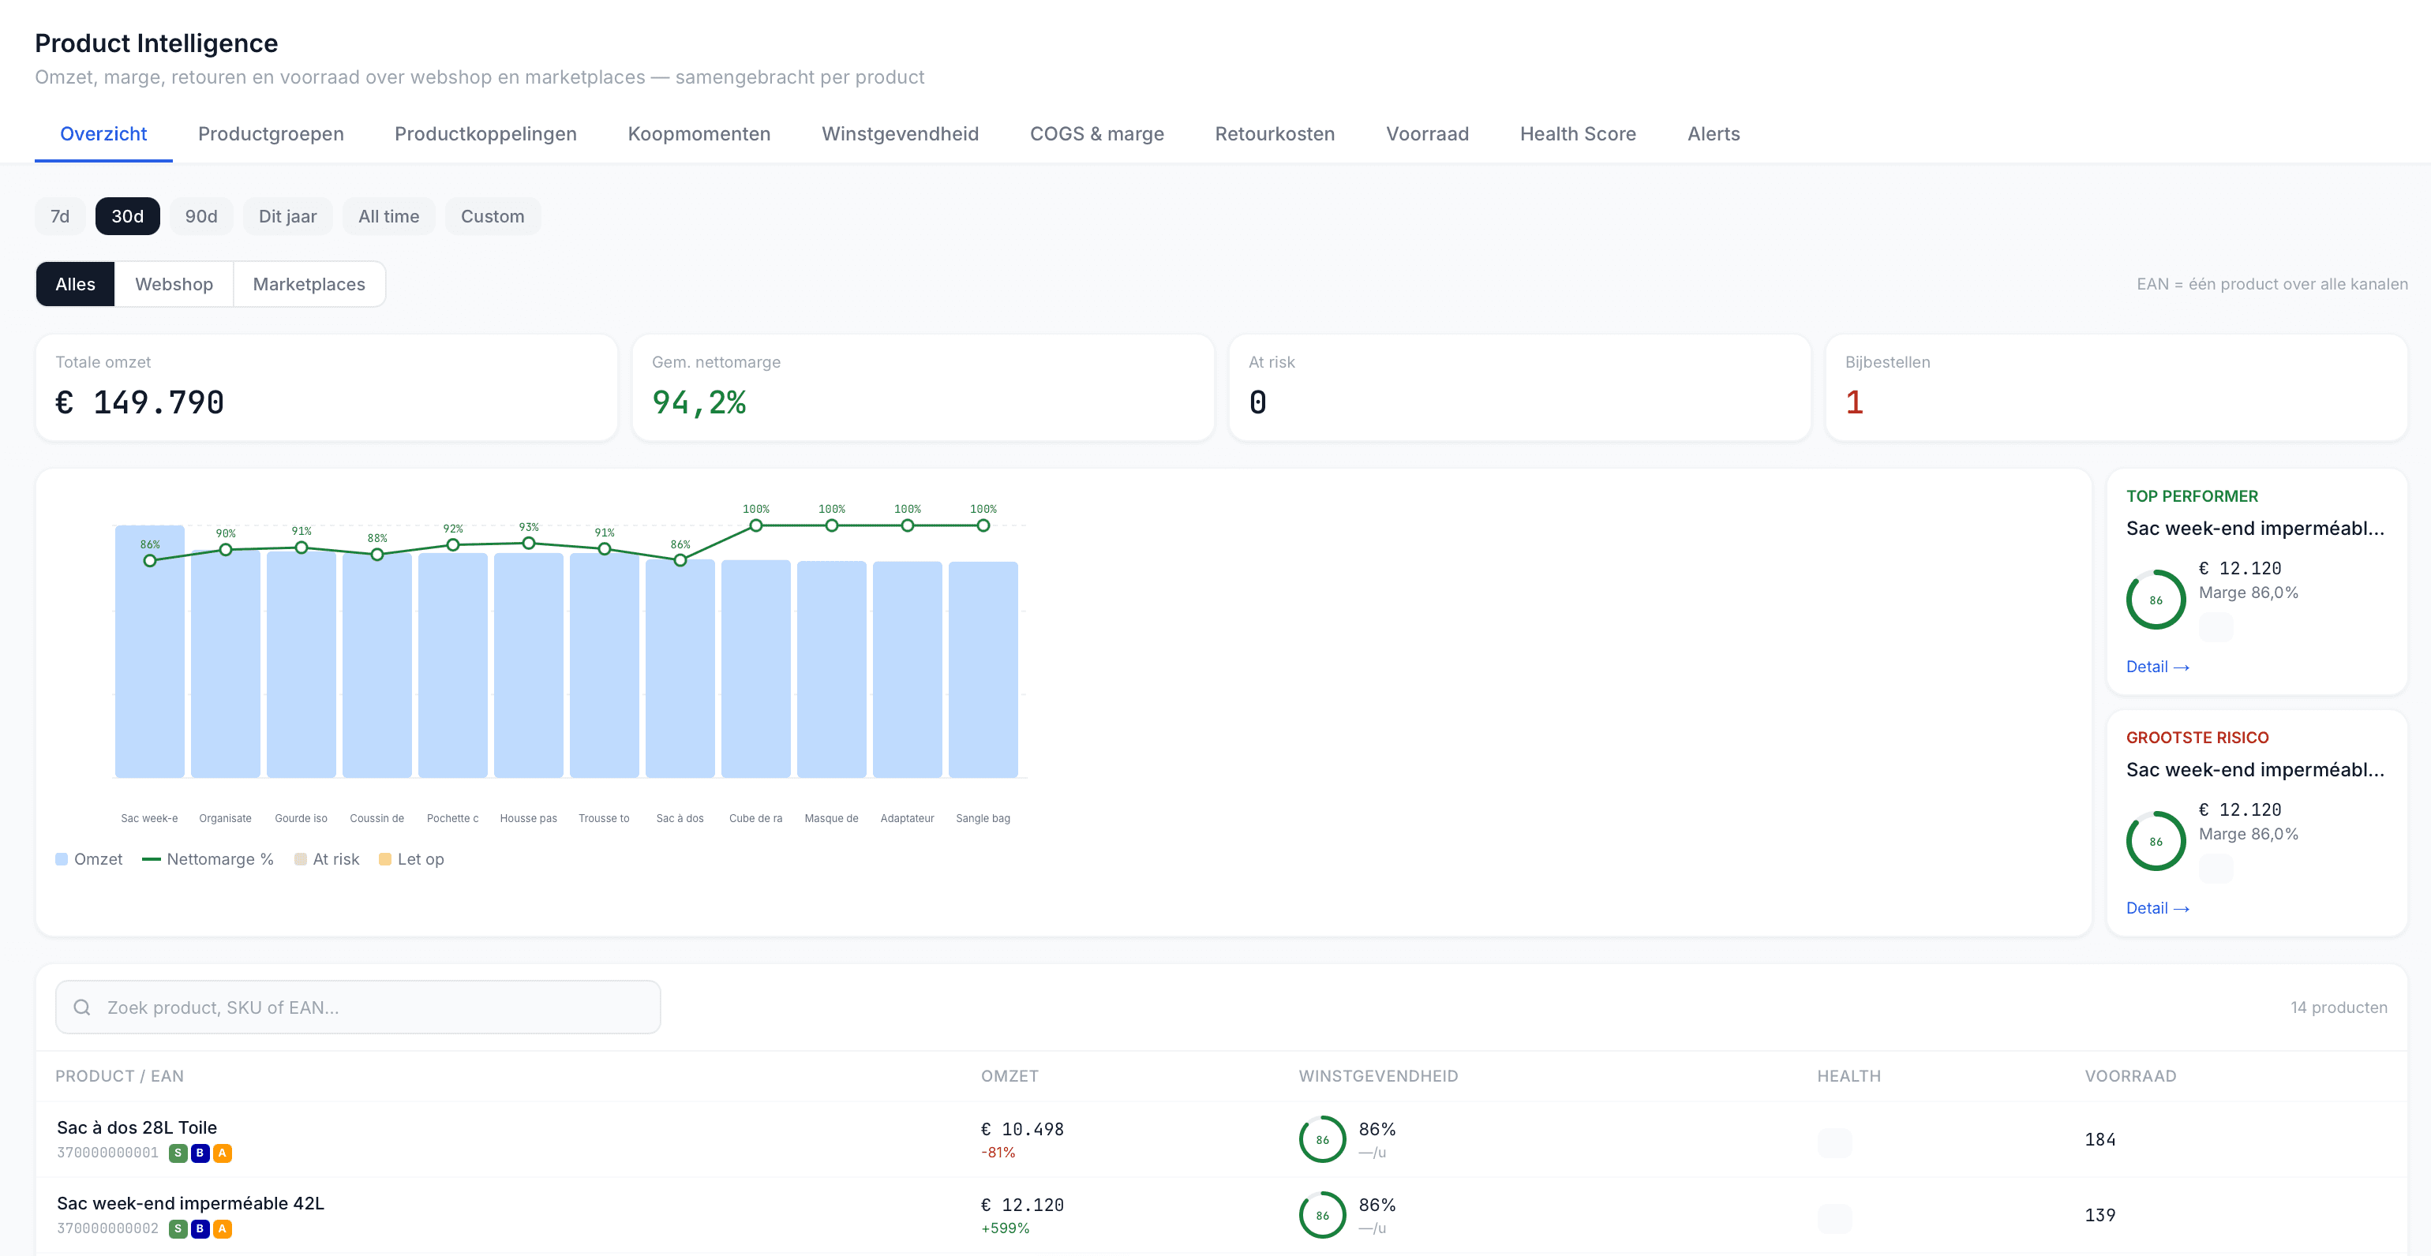Screen dimensions: 2431x1256
Task: Click the Sac week-e bar in chart
Action: pyautogui.click(x=150, y=651)
